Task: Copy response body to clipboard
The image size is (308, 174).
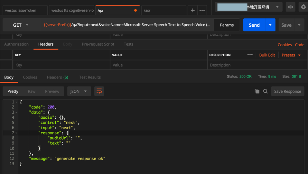Action: tap(257, 91)
